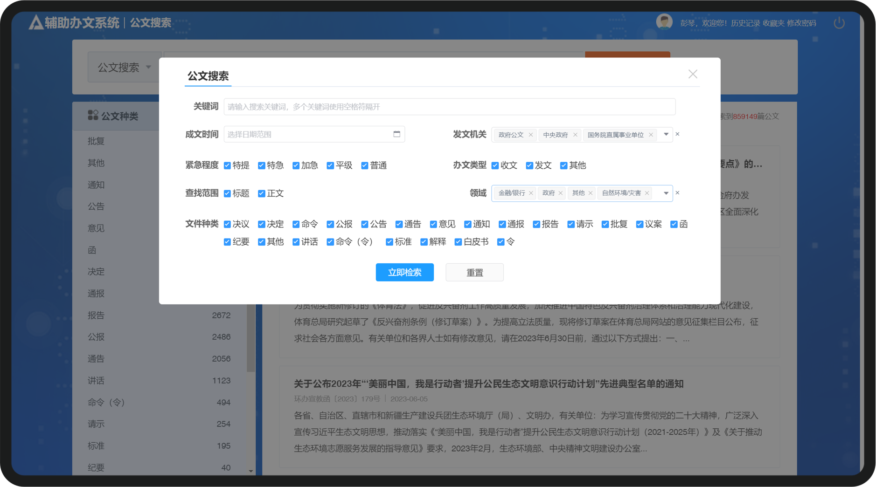Uncheck the 加急 urgency checkbox
Screen dimensions: 876x487
click(296, 165)
